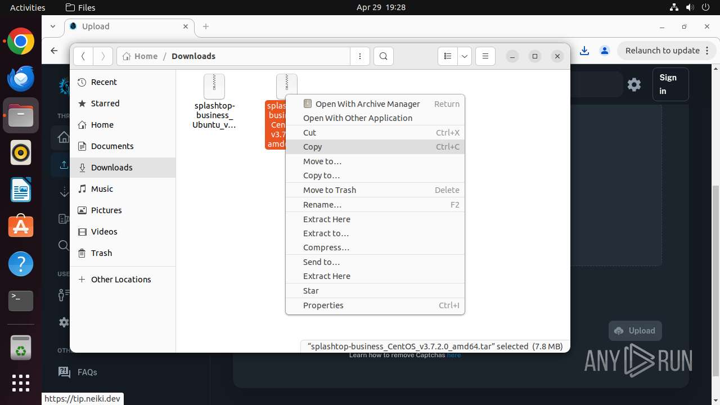Screen dimensions: 720x405
Task: Open Starred in the sidebar
Action: 123,103
